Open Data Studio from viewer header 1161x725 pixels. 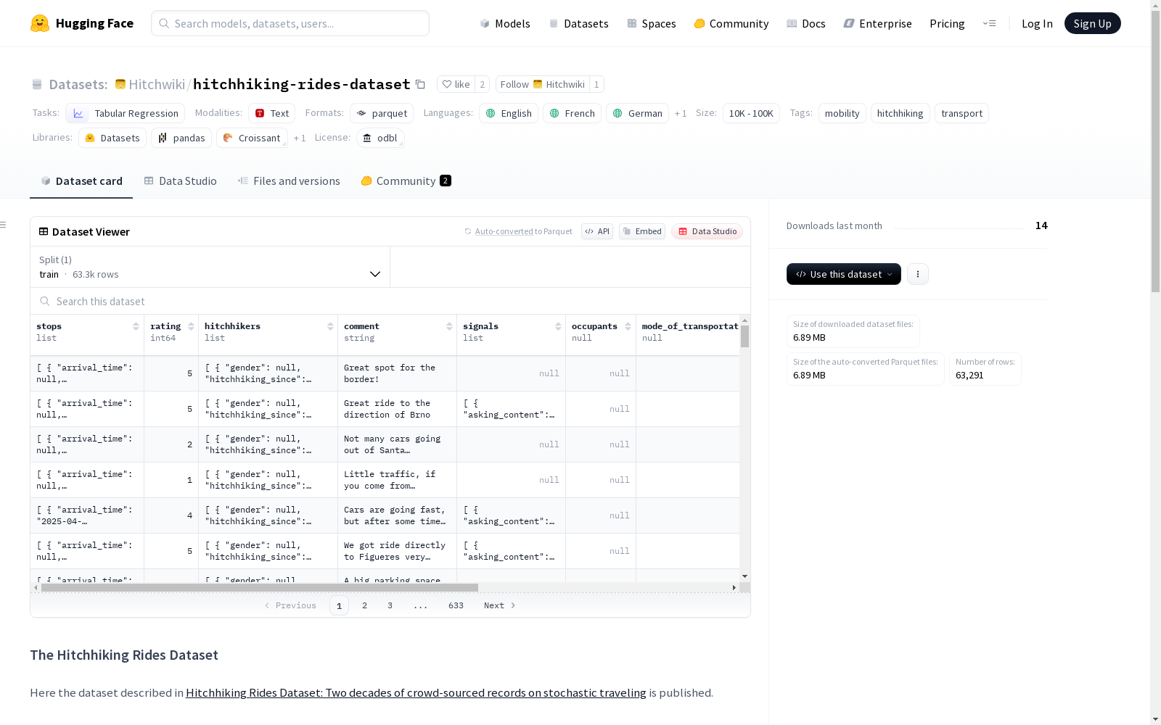(x=707, y=231)
